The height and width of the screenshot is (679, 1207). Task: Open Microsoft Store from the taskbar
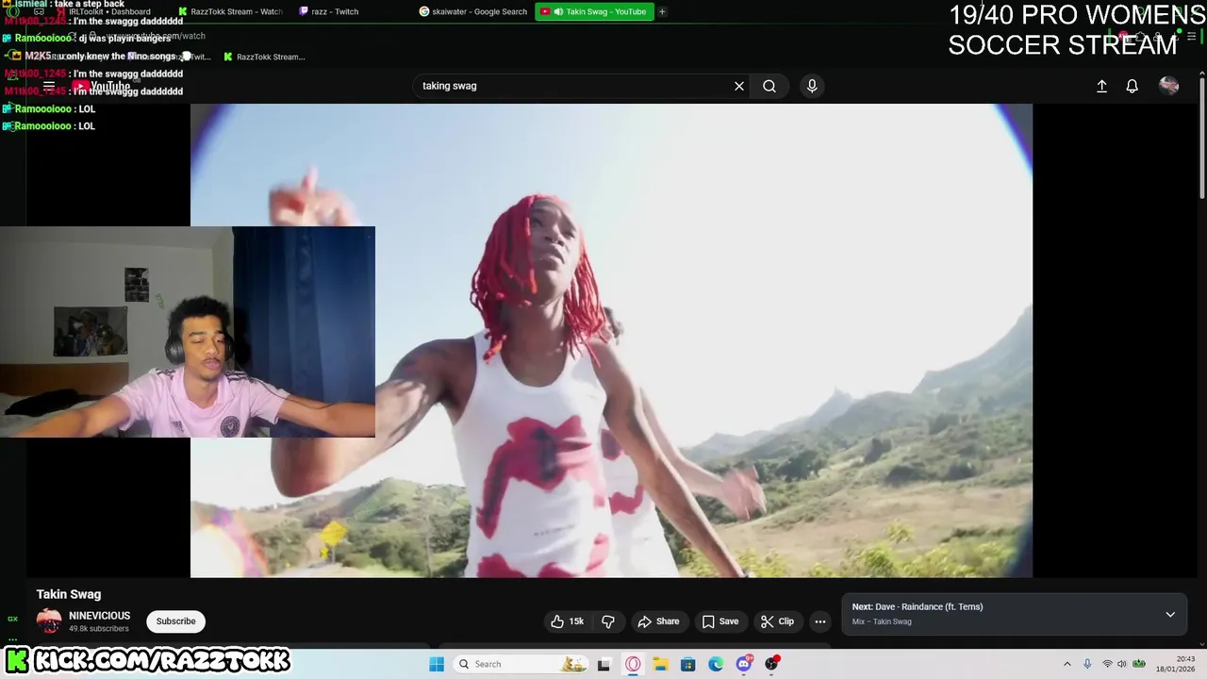tap(688, 664)
